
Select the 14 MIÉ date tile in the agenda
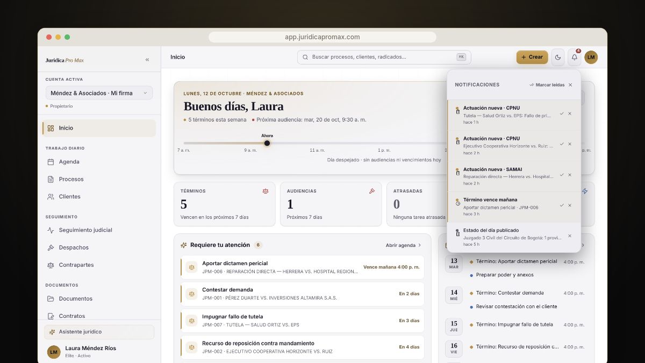pos(454,295)
